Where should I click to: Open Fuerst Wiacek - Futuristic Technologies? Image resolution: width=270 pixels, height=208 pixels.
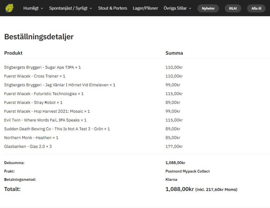click(44, 94)
